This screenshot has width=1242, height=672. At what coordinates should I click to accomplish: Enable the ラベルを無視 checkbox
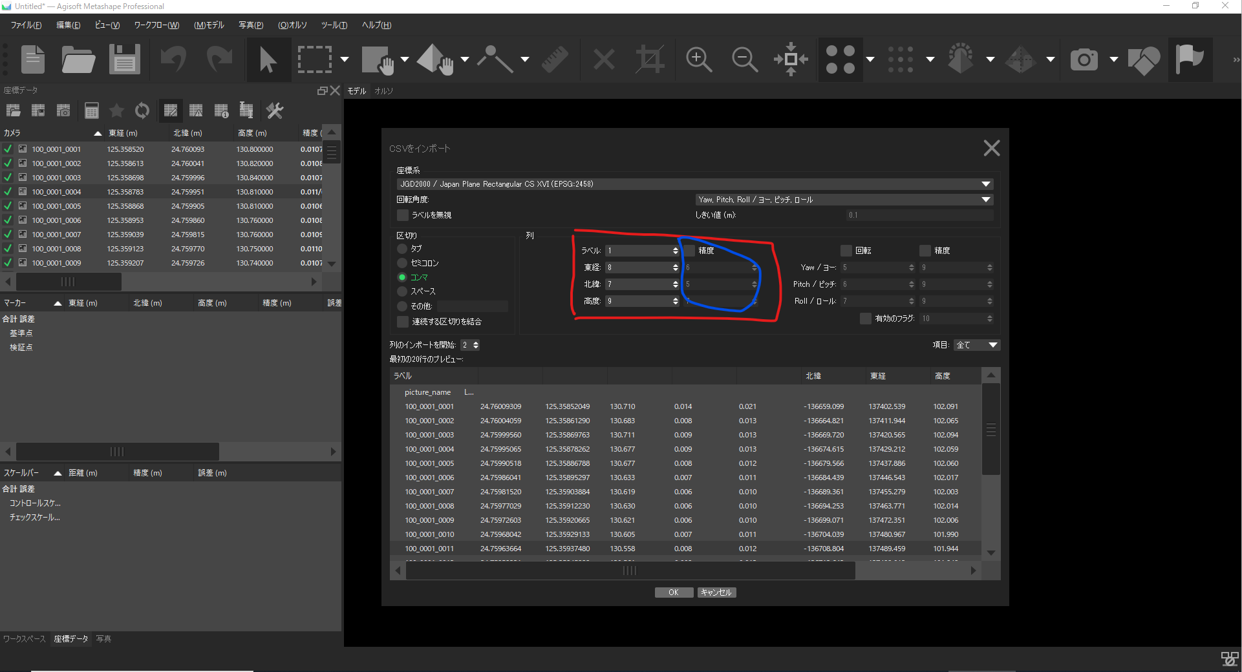click(403, 215)
